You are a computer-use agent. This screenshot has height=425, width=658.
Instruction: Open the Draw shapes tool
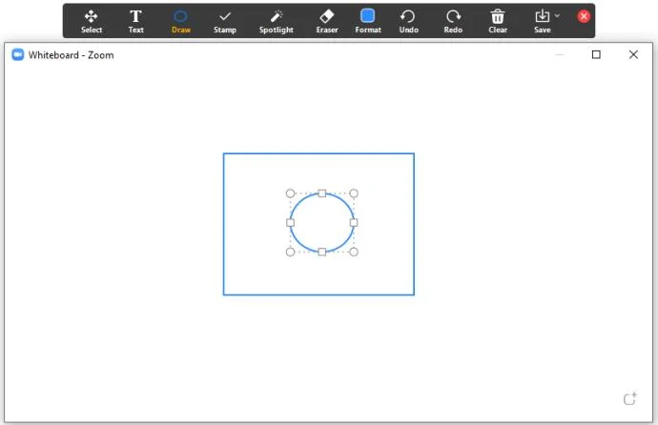click(181, 21)
